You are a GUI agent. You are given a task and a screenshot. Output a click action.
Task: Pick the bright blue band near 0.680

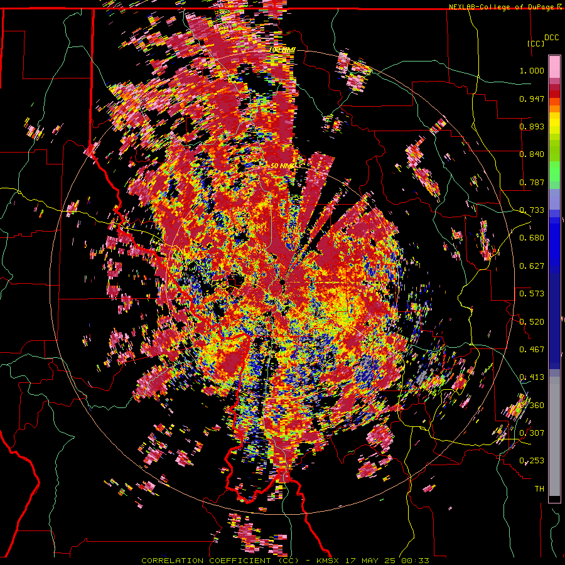[554, 242]
